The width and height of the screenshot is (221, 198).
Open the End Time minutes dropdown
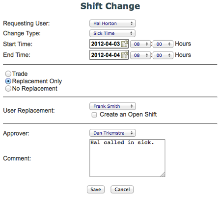(163, 55)
